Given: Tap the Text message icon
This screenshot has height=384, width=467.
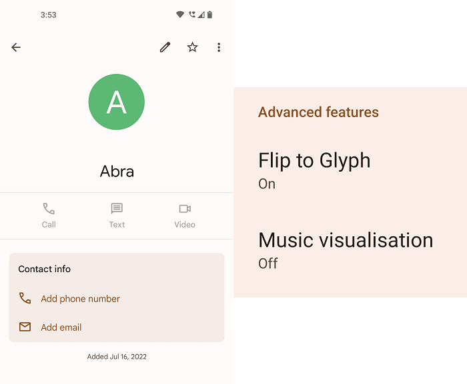Looking at the screenshot, I should click(x=117, y=209).
